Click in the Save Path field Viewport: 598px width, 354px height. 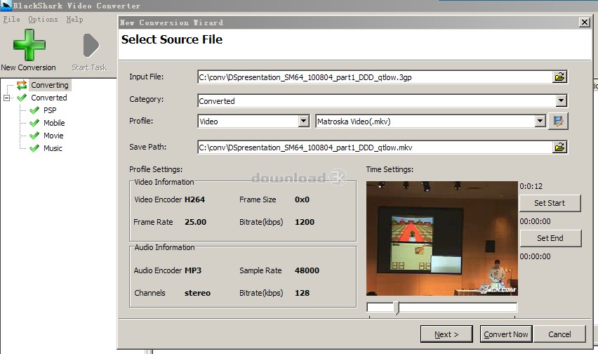pyautogui.click(x=375, y=147)
